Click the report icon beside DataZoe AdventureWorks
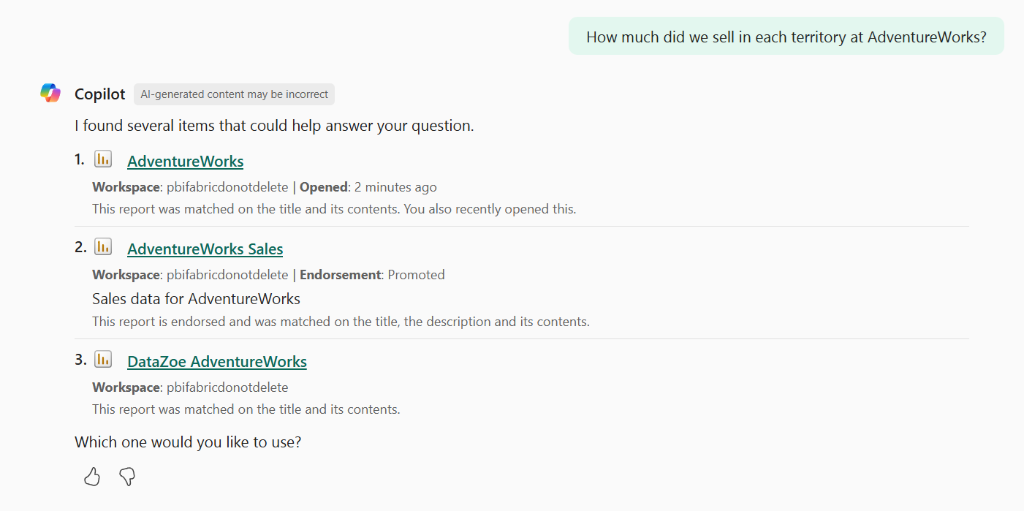Screen dimensions: 1024x511 [103, 360]
